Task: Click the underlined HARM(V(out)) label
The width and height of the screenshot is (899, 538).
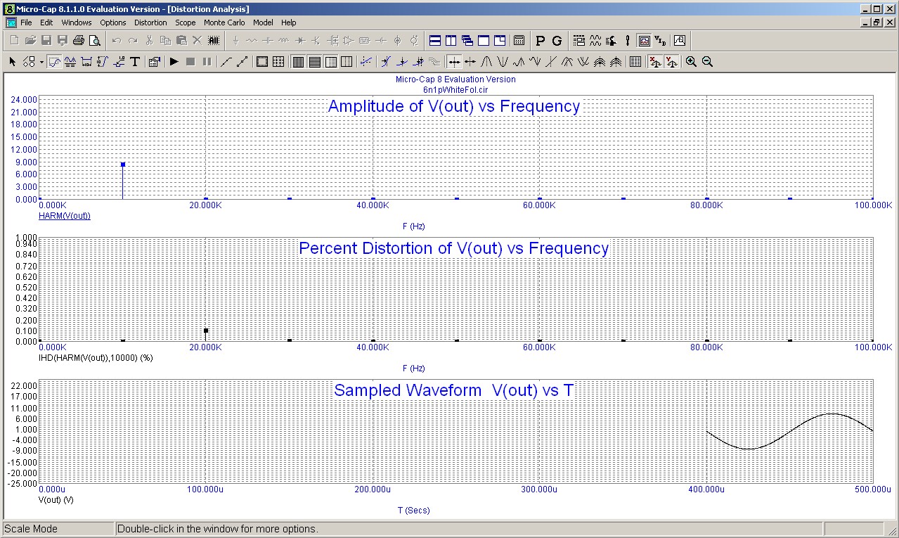Action: pos(65,216)
